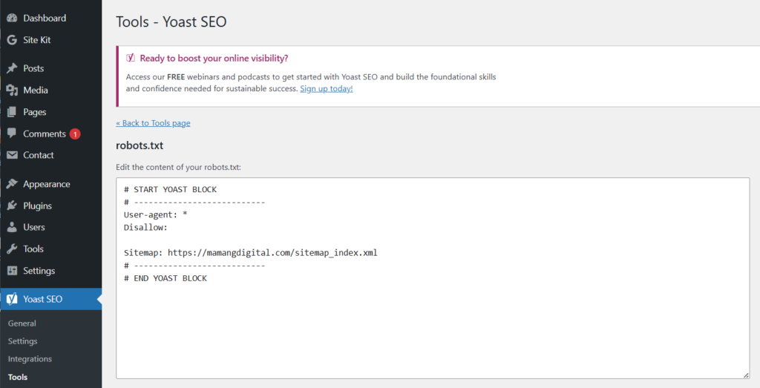The width and height of the screenshot is (760, 388).
Task: Click the robots.txt section heading
Action: pyautogui.click(x=140, y=145)
